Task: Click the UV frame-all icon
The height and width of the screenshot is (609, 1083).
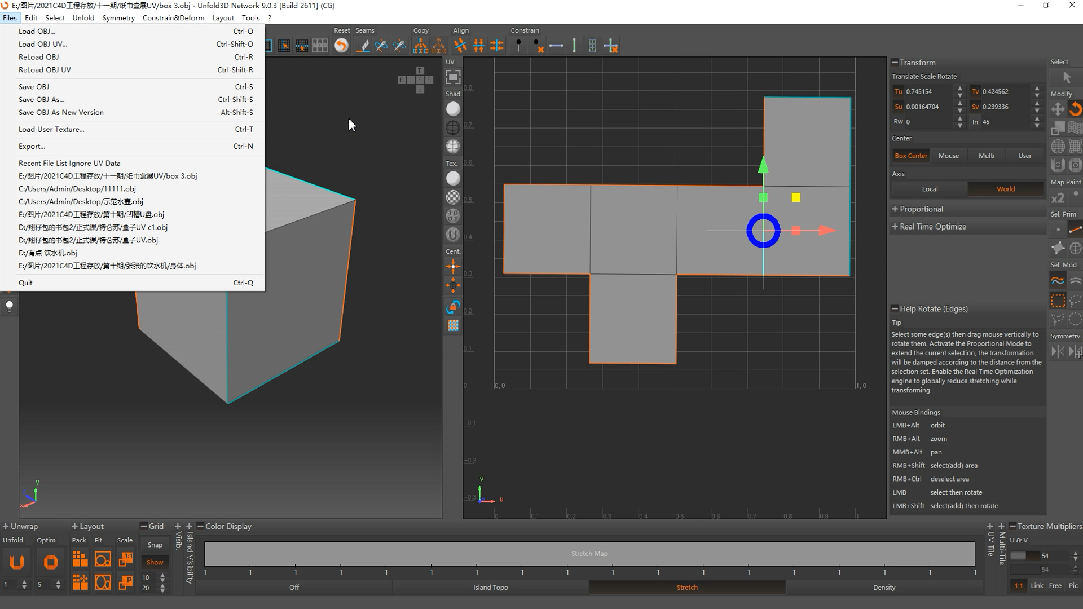Action: click(452, 77)
